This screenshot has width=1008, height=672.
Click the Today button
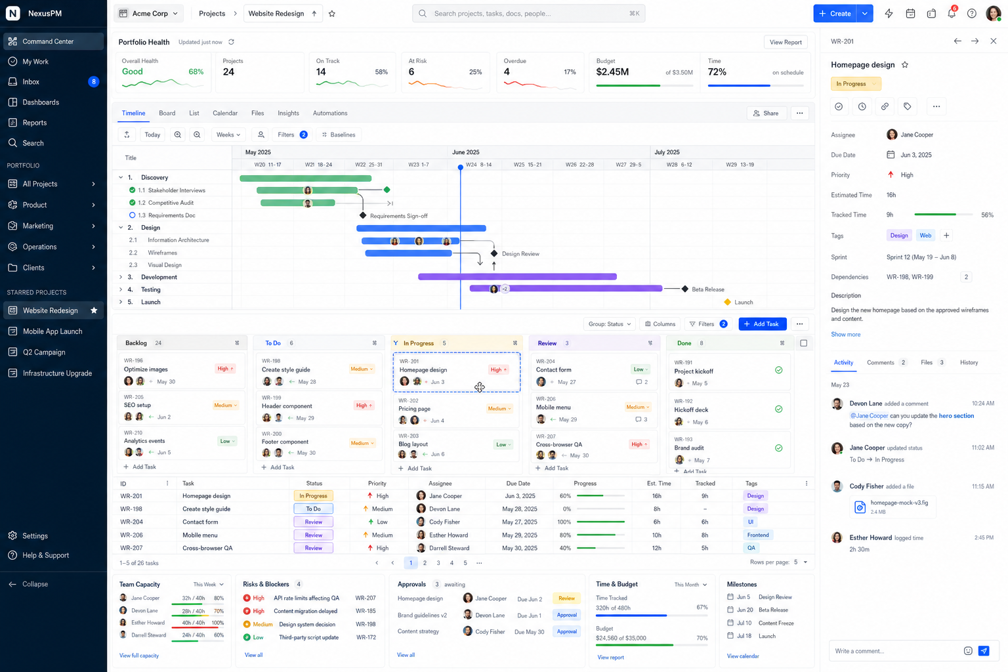(152, 135)
